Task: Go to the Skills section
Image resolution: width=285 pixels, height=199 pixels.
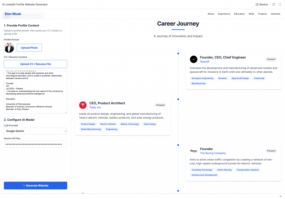Action: pyautogui.click(x=251, y=14)
